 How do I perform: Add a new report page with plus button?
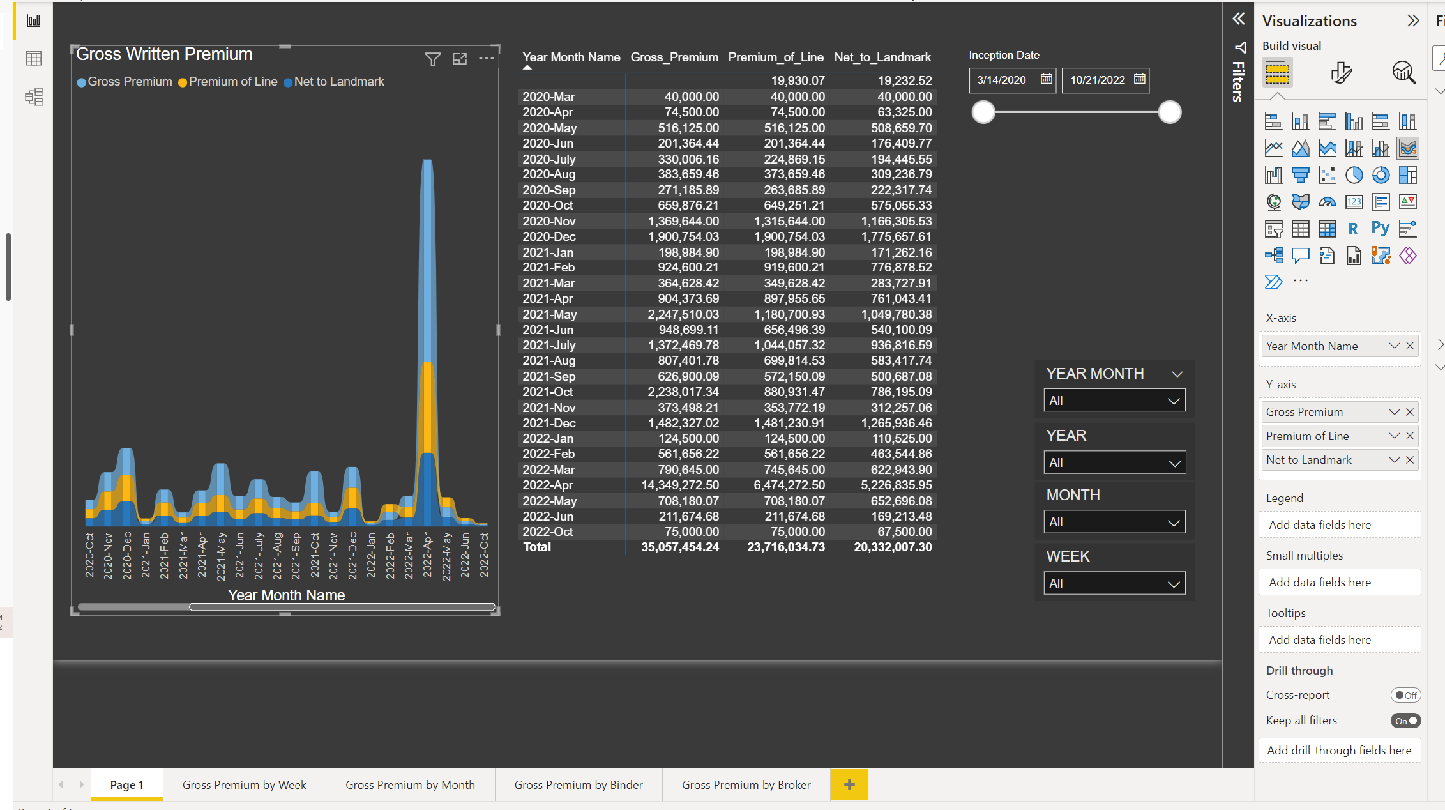coord(849,784)
